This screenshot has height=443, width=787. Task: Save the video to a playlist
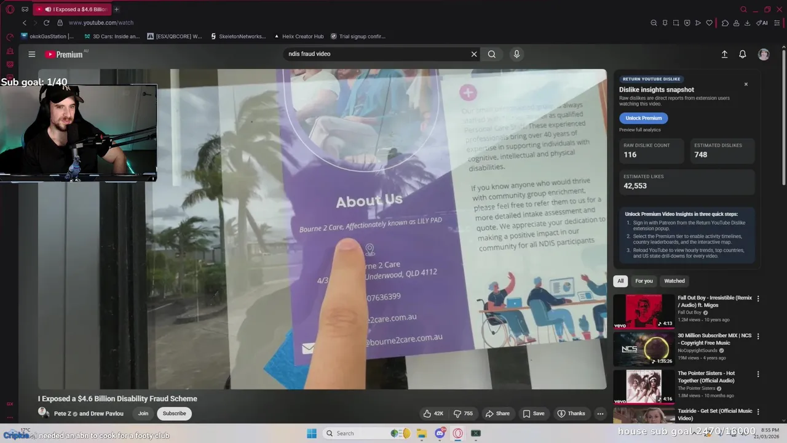coord(533,413)
